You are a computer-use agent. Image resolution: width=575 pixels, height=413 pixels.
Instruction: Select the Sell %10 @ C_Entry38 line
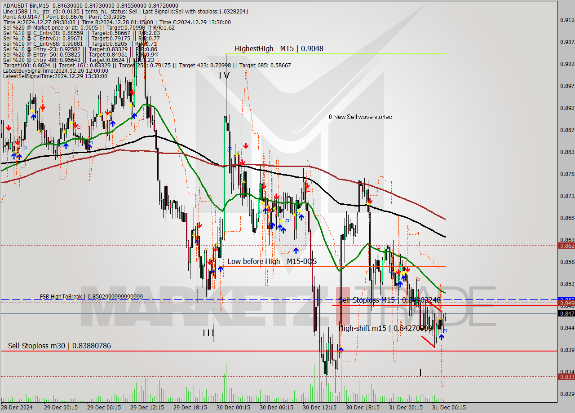coord(81,33)
